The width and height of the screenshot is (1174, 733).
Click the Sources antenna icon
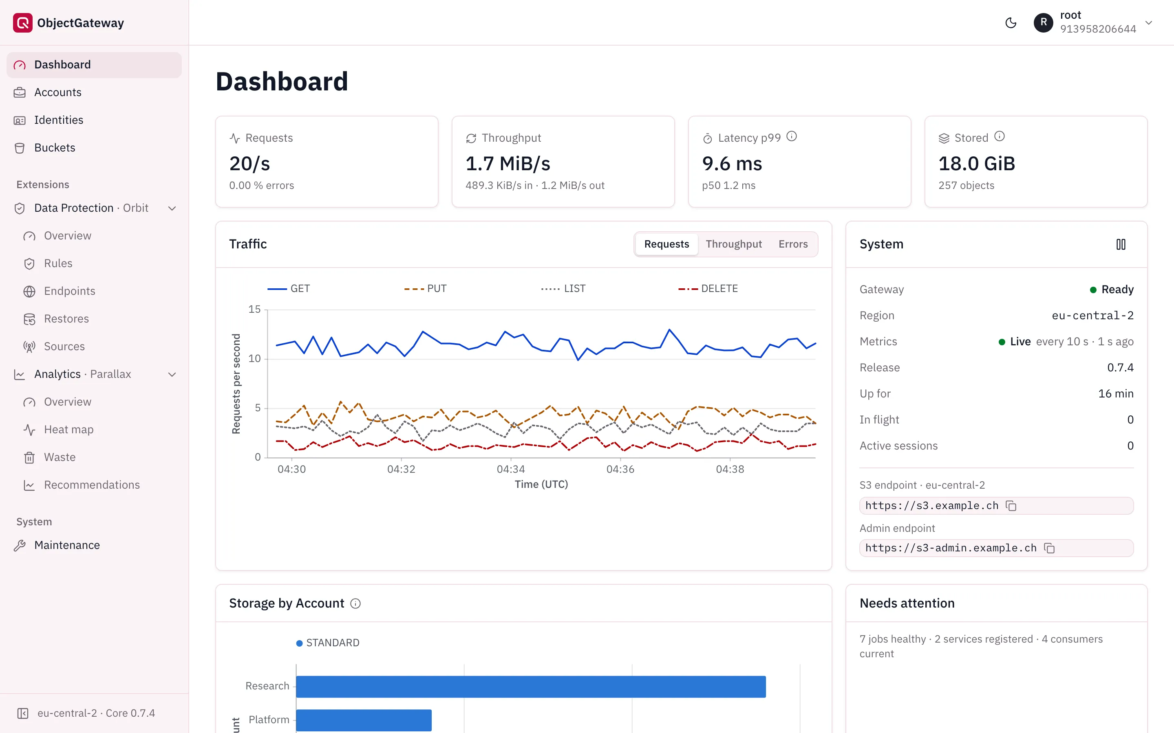(30, 347)
